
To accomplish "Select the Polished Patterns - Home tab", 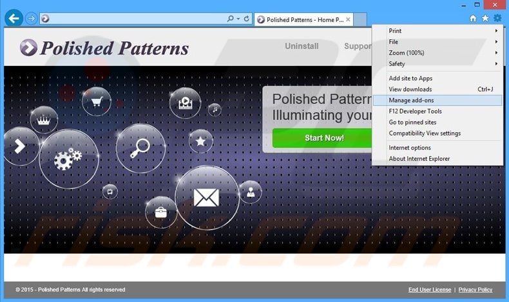I will tap(303, 19).
